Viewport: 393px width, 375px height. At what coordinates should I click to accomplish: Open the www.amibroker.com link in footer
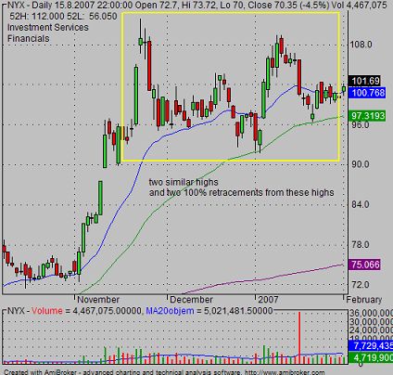285,372
